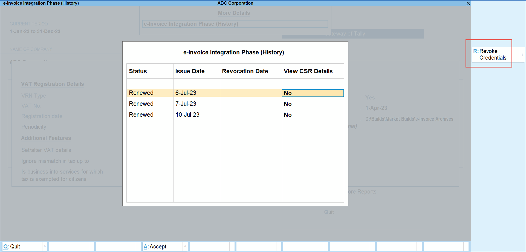
Task: Click Q: Quit in the bottom bar
Action: click(15, 246)
